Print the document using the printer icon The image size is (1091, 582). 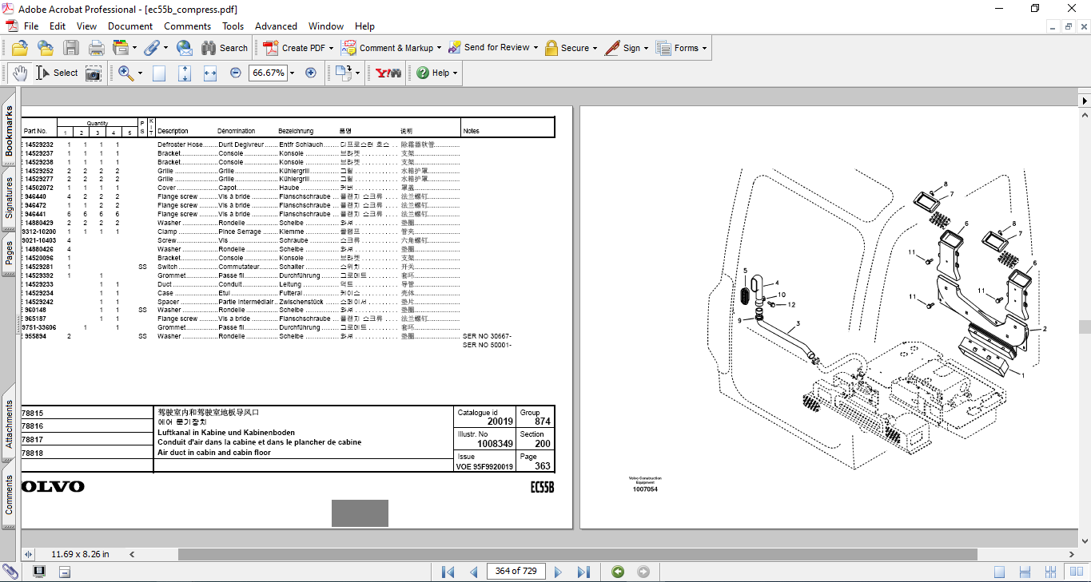(97, 48)
